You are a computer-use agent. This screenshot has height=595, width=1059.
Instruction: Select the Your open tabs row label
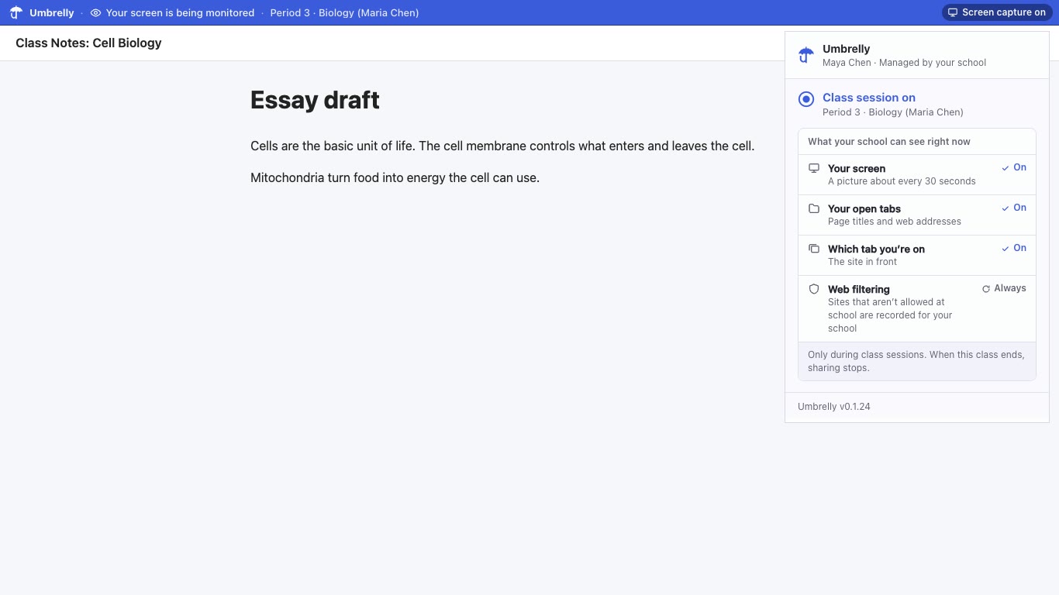coord(864,208)
